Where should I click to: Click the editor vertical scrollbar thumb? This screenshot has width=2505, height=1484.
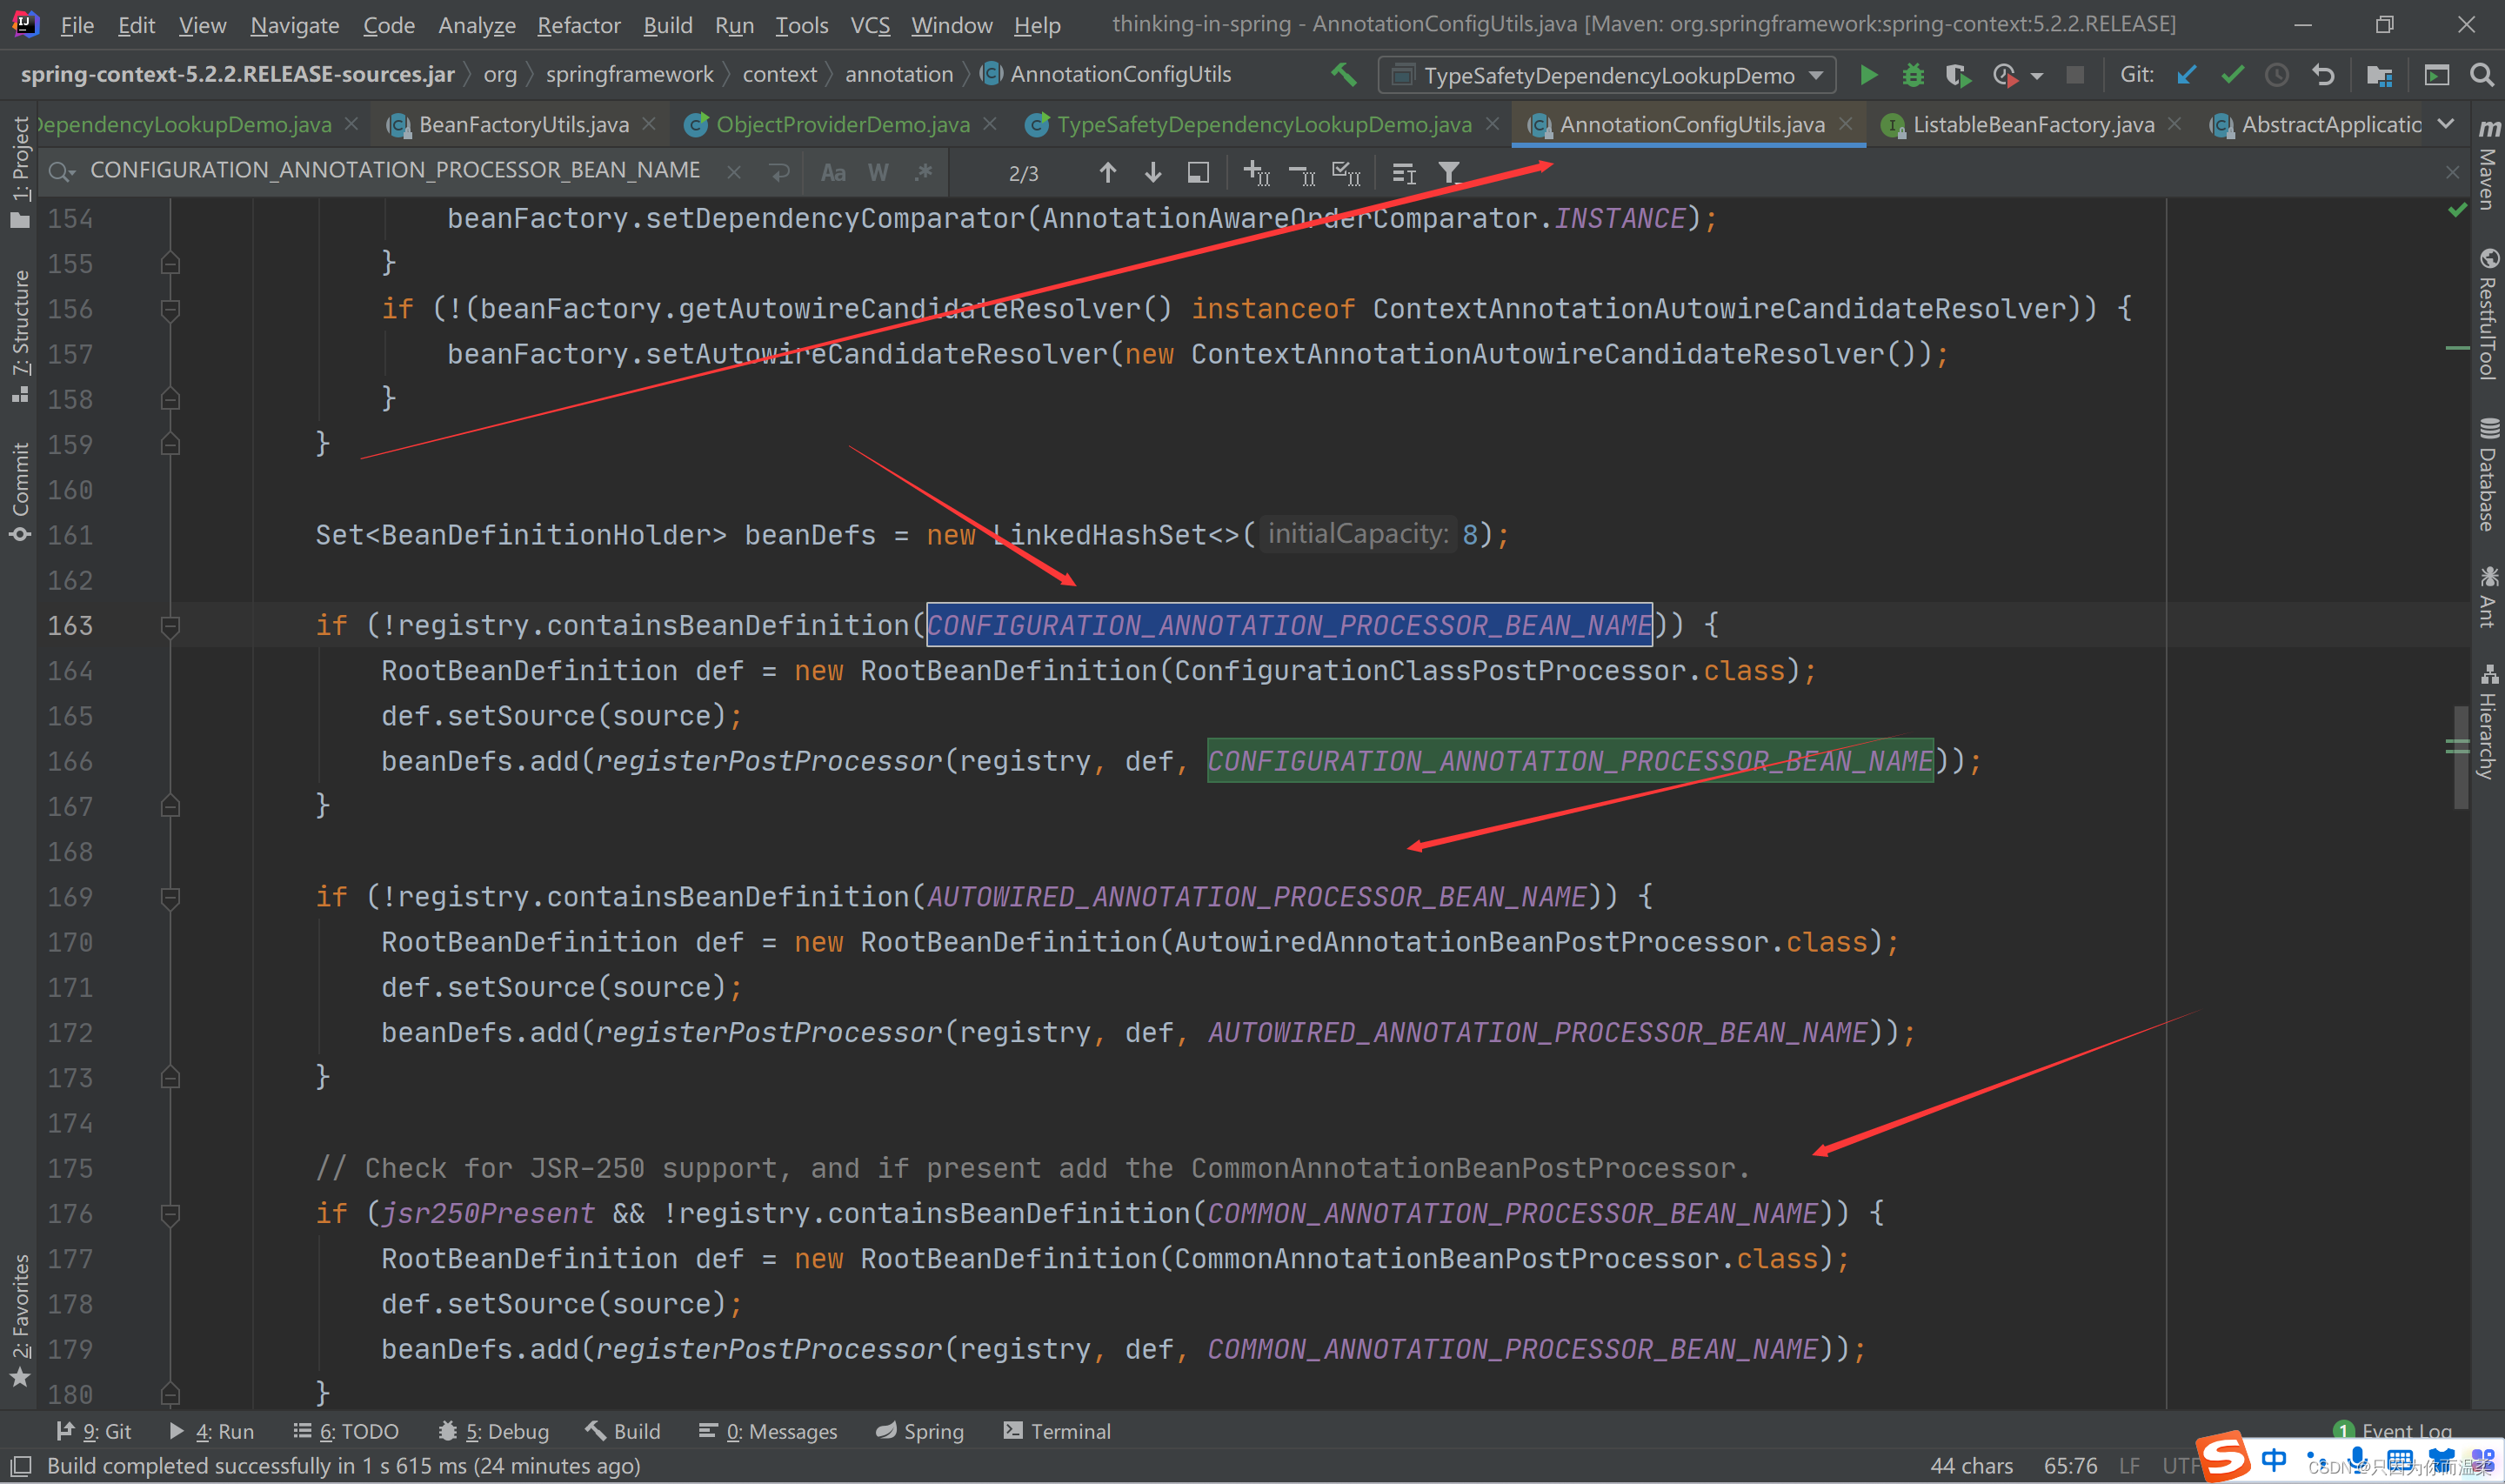[x=2461, y=757]
